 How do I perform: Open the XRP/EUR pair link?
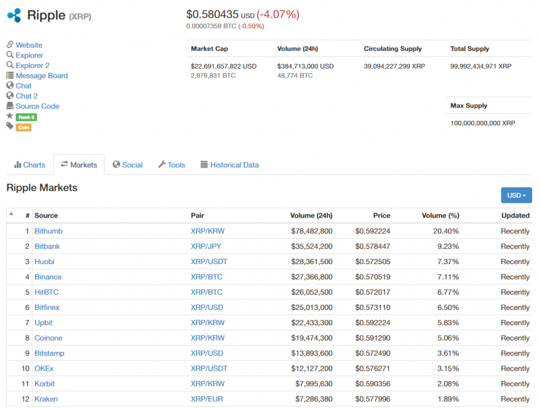(x=207, y=399)
